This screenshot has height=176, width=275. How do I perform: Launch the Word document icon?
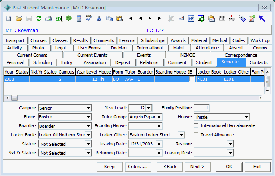point(191,18)
